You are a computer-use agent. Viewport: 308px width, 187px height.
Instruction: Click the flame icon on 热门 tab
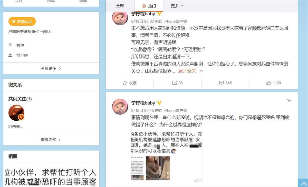144,6
